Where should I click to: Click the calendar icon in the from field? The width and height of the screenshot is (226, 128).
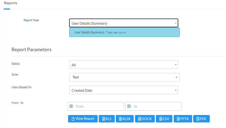(71, 106)
